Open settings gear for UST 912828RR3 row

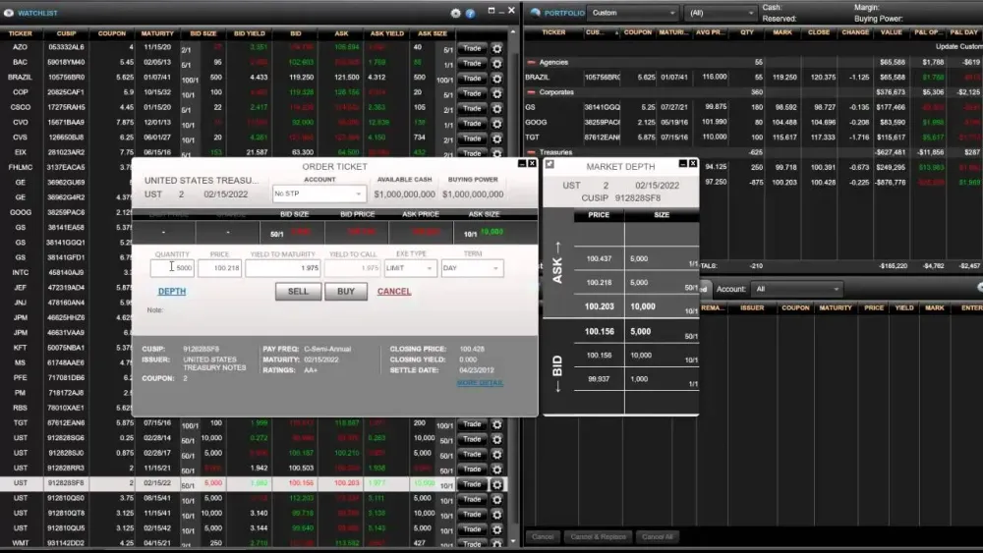(497, 470)
